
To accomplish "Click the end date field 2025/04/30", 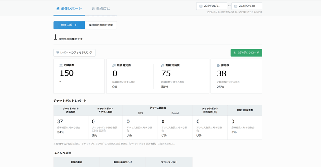I will click(x=247, y=6).
